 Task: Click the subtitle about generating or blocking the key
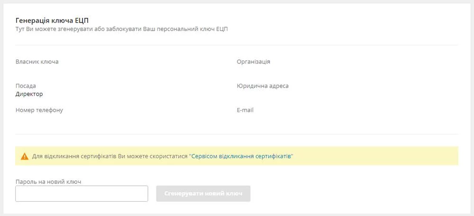[x=121, y=29]
